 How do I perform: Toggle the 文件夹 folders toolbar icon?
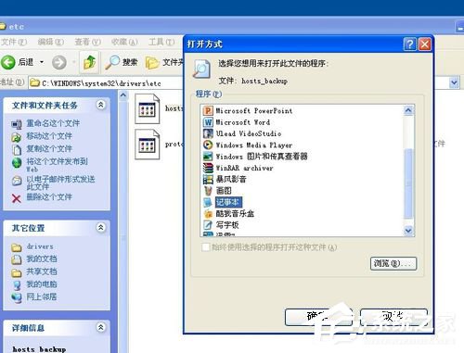pyautogui.click(x=152, y=63)
